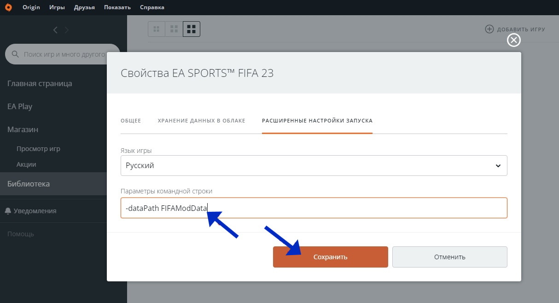Image resolution: width=559 pixels, height=303 pixels.
Task: Select Расширенные настройки запуска tab
Action: pos(317,121)
